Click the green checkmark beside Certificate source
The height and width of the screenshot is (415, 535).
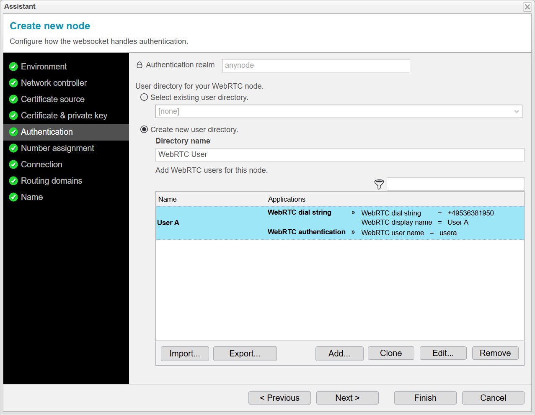click(13, 99)
